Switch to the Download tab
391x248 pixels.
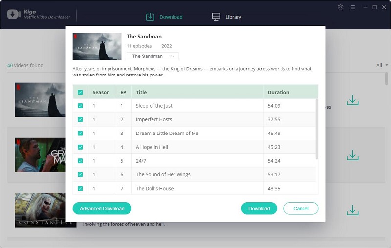tap(164, 17)
